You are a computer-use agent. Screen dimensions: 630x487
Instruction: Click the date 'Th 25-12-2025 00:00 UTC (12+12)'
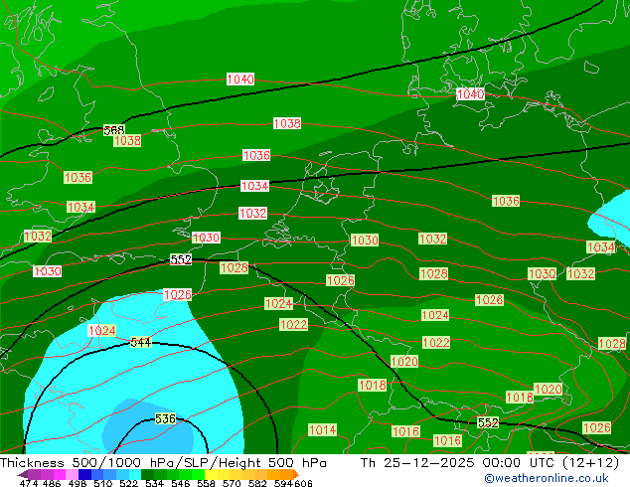(490, 463)
